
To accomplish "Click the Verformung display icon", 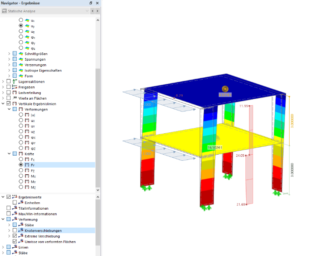I will [x=14, y=219].
